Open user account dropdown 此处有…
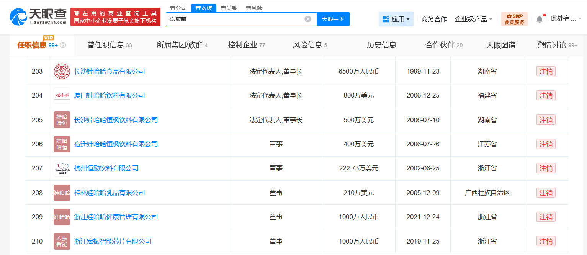Viewport: 587px width, 255px height. [566, 19]
